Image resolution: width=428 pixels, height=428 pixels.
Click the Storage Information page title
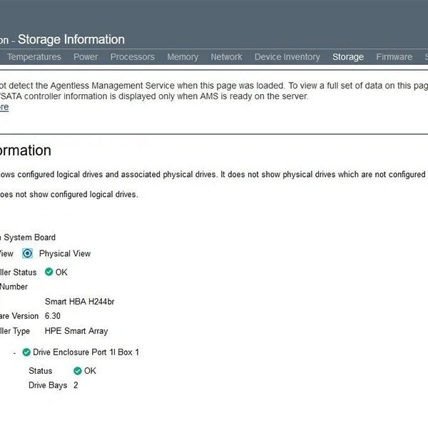coord(71,39)
